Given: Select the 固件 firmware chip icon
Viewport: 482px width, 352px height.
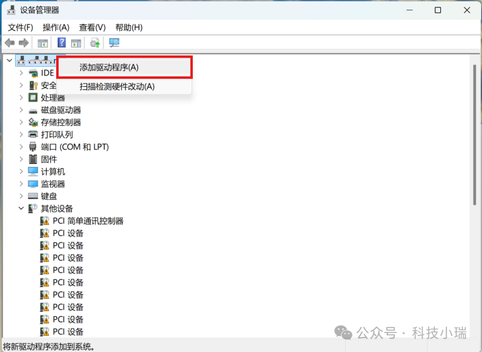Looking at the screenshot, I should (33, 159).
